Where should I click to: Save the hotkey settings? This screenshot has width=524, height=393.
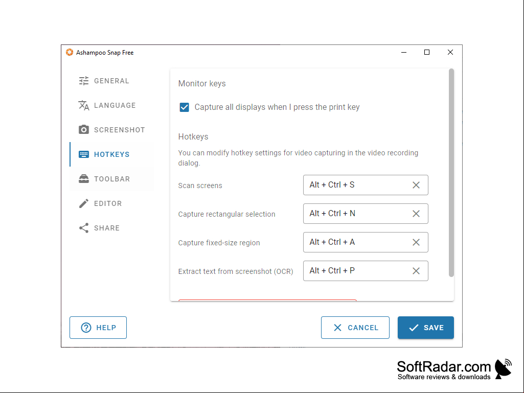point(426,328)
